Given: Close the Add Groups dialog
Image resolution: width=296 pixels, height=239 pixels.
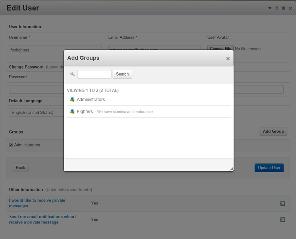Looking at the screenshot, I should (228, 59).
